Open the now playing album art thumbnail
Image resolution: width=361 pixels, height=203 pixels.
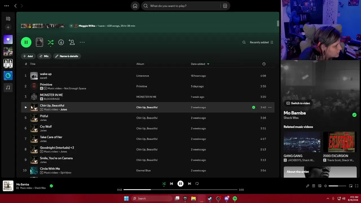(8, 186)
